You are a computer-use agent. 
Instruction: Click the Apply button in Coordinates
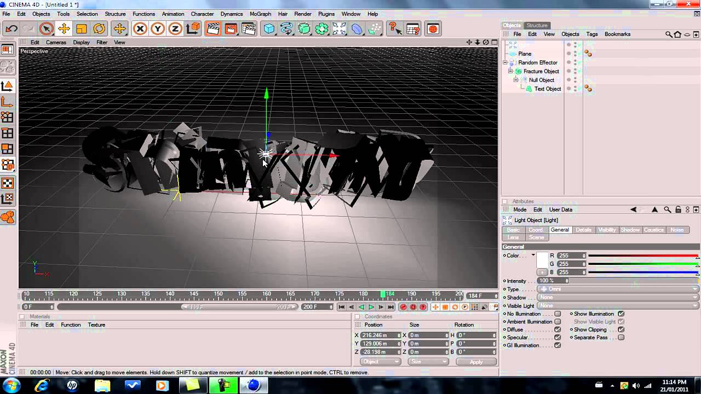(476, 362)
